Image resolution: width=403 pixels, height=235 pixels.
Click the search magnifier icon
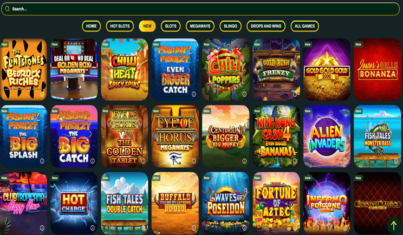7,9
